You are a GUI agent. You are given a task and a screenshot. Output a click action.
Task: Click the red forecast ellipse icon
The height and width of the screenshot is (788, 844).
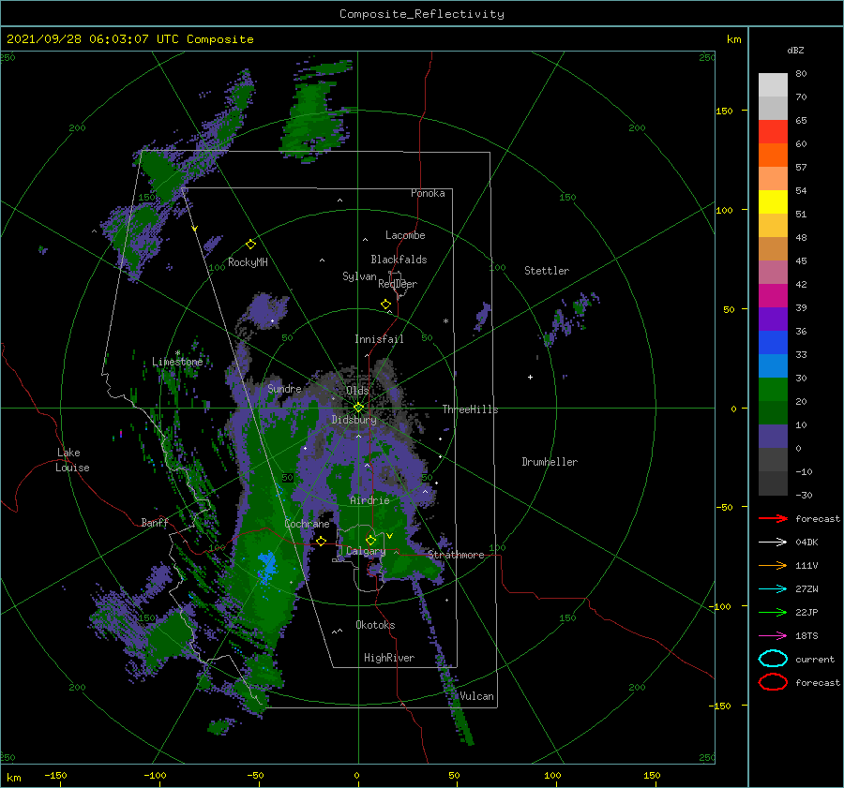(773, 682)
